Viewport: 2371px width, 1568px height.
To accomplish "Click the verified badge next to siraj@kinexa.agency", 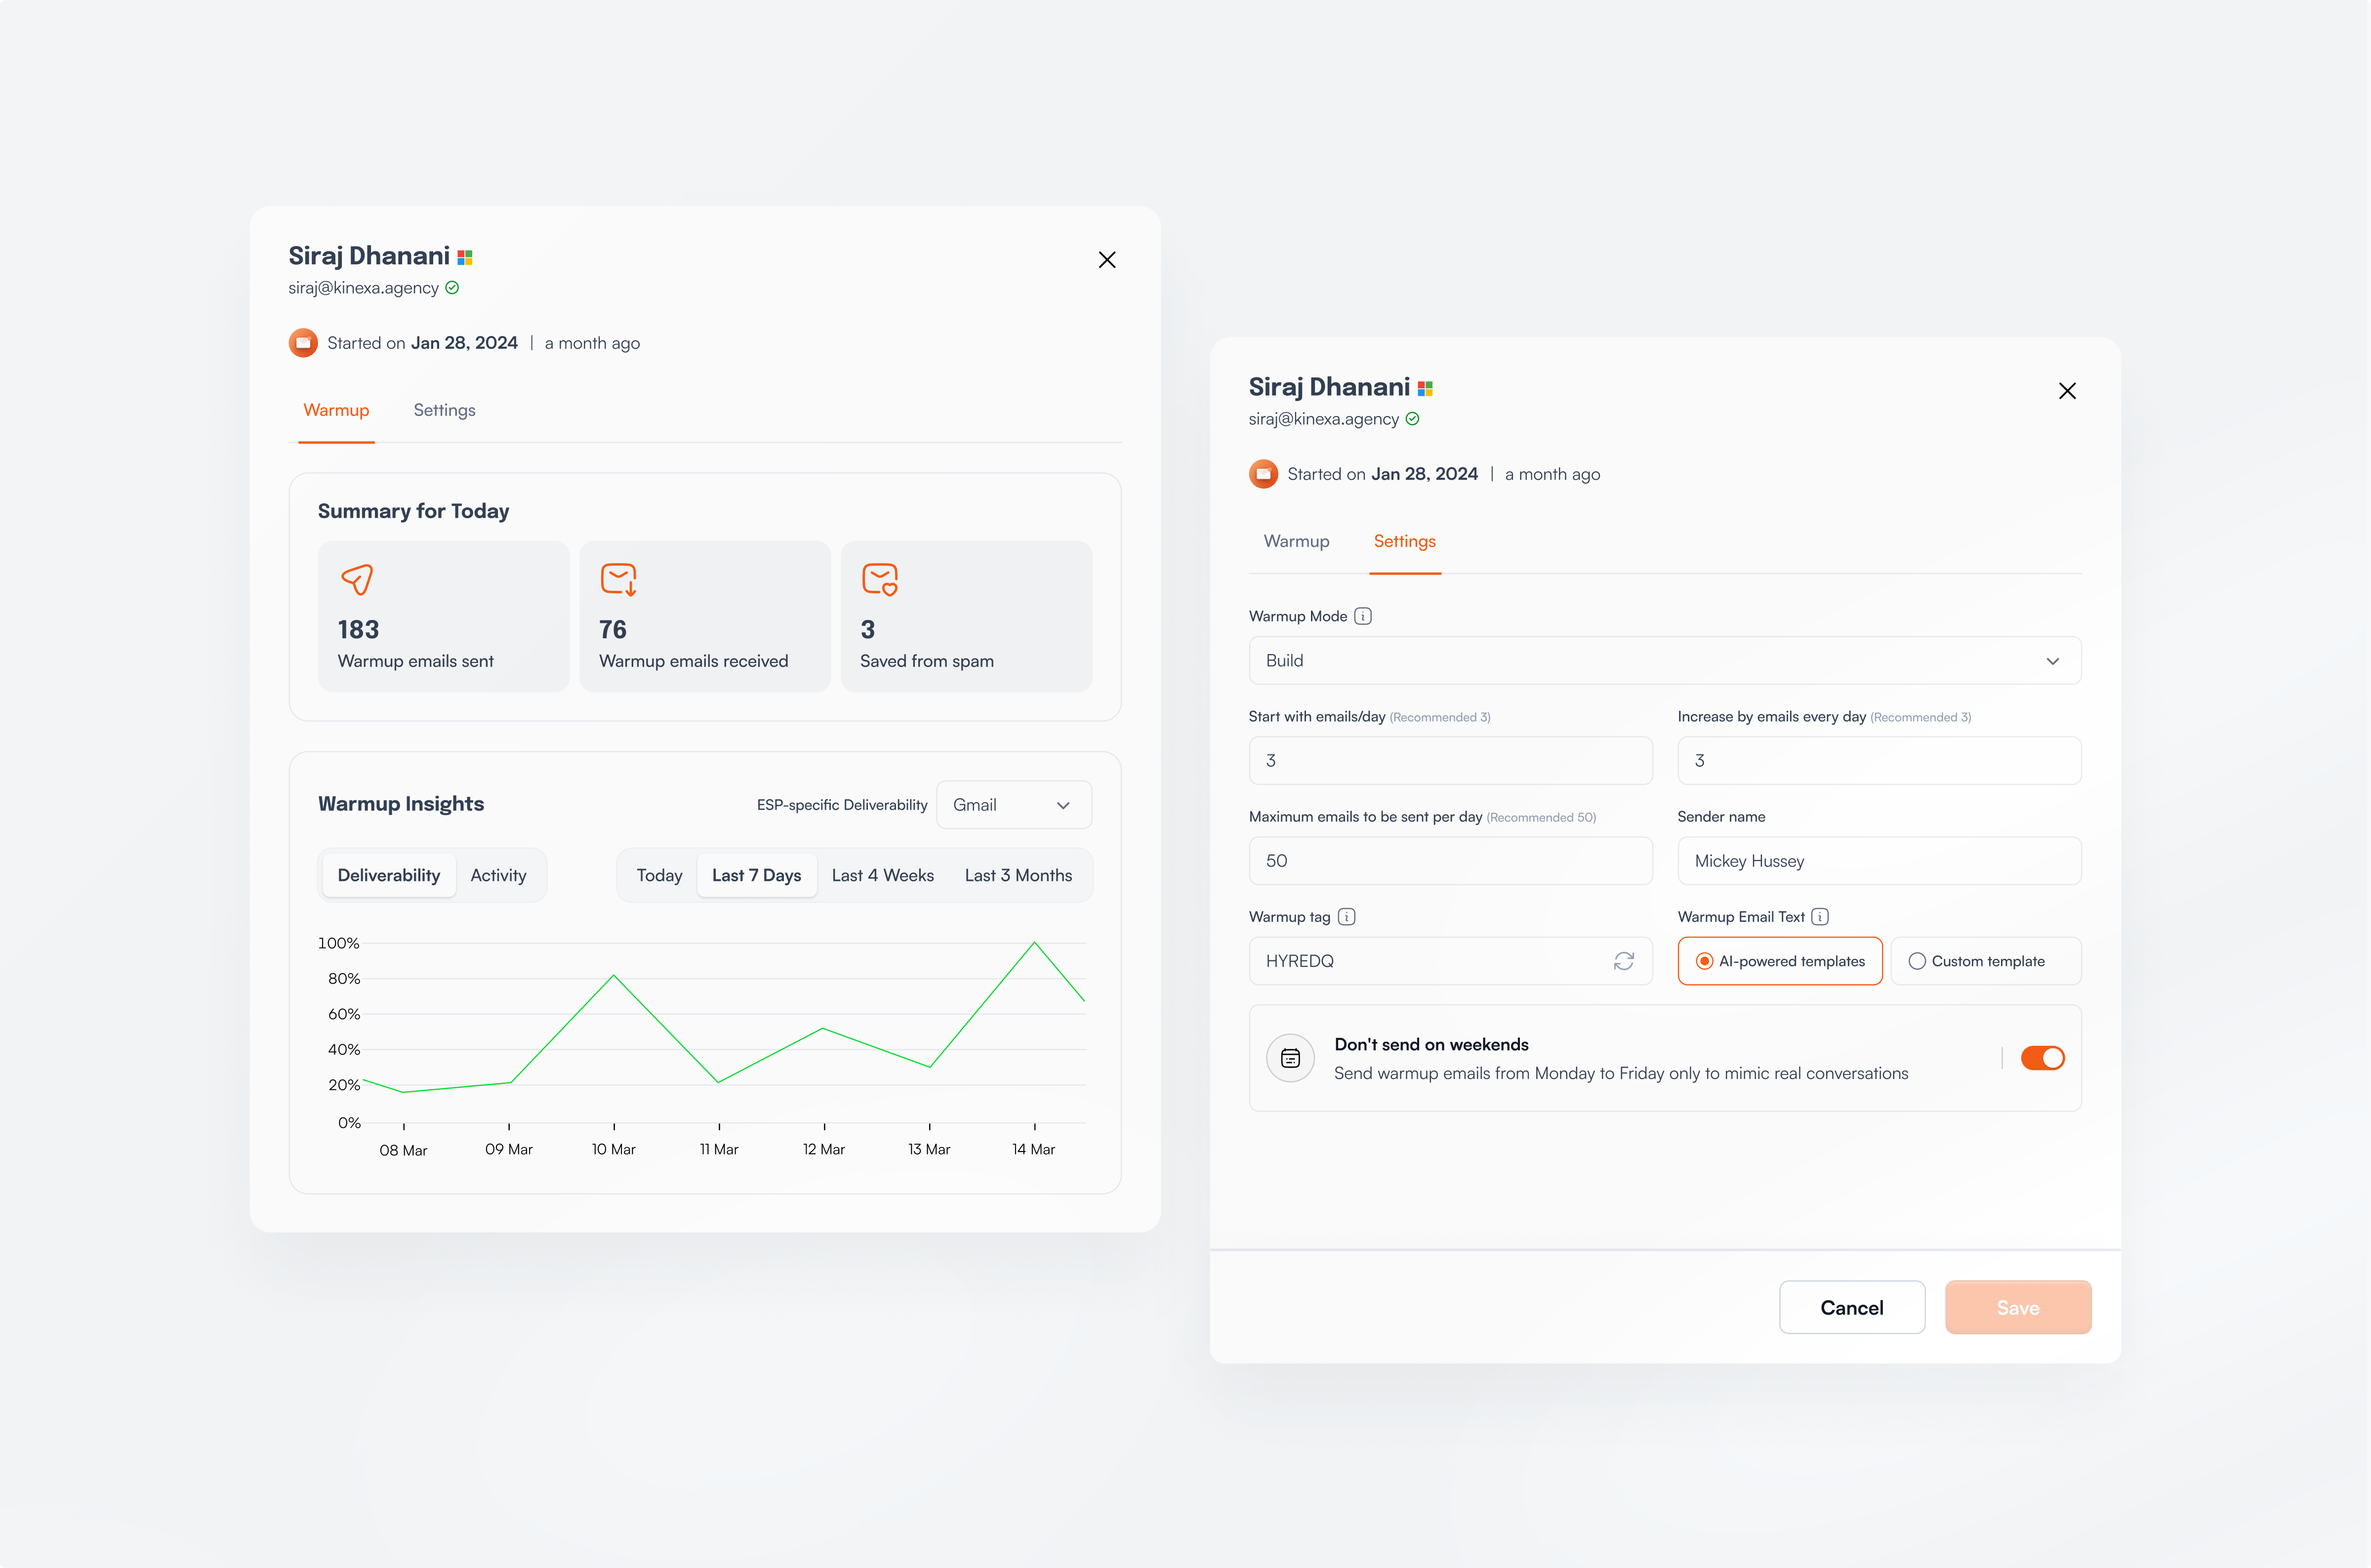I will (452, 288).
